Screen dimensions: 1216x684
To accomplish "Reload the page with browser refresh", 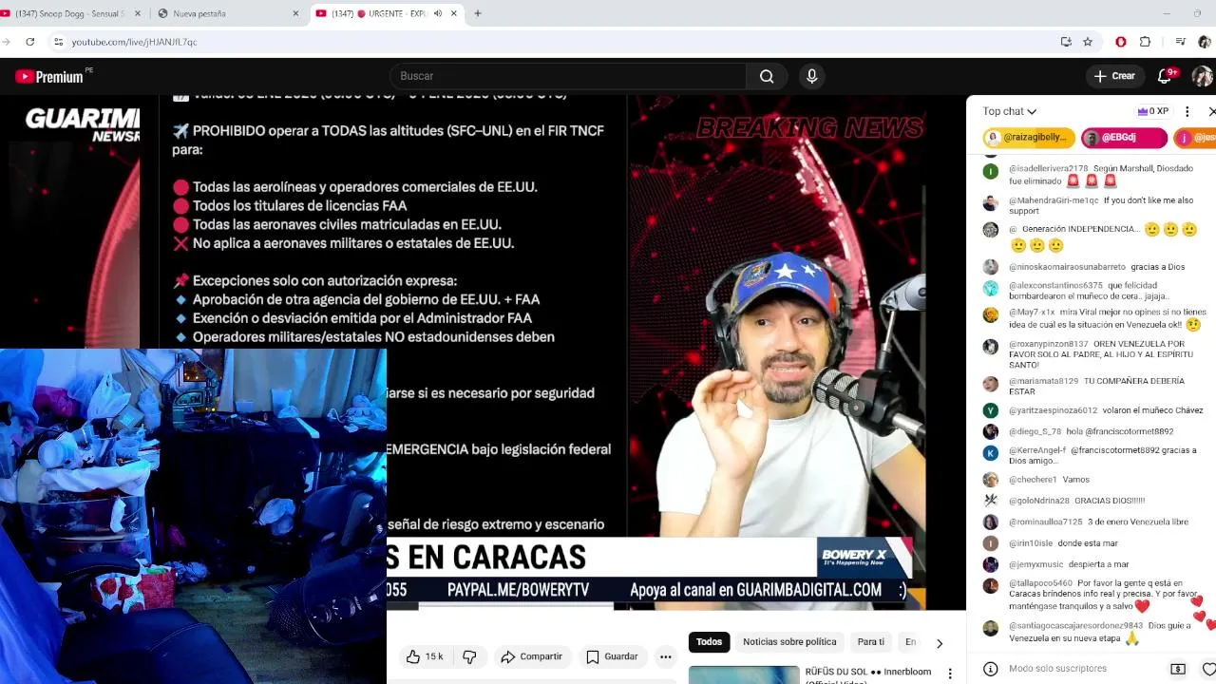I will coord(30,42).
